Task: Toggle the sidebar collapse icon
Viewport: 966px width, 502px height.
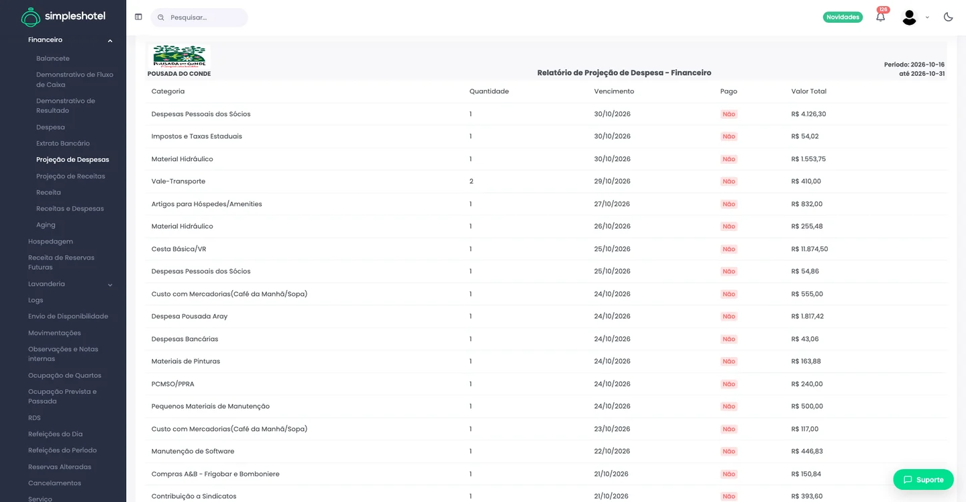Action: pyautogui.click(x=138, y=17)
